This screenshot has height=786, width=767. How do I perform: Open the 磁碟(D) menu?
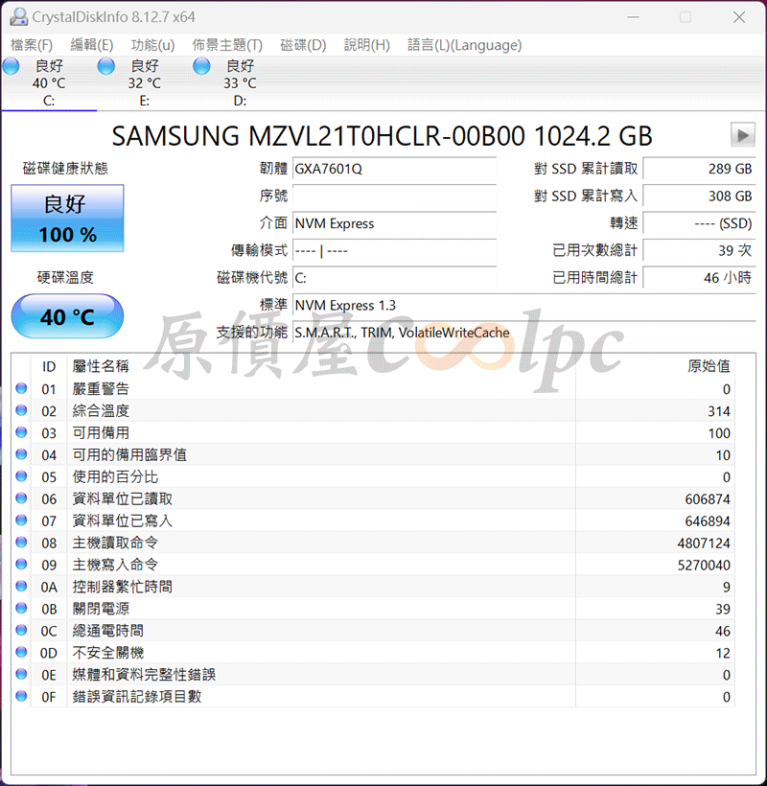(303, 45)
